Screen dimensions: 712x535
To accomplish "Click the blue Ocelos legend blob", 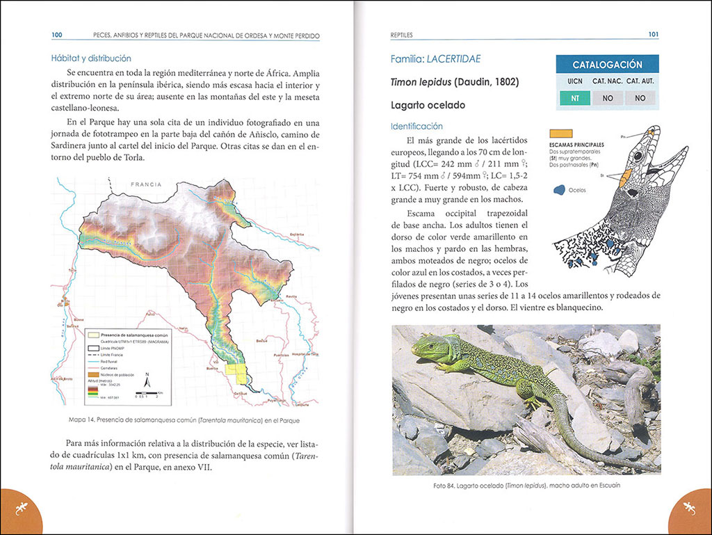I will pos(558,189).
